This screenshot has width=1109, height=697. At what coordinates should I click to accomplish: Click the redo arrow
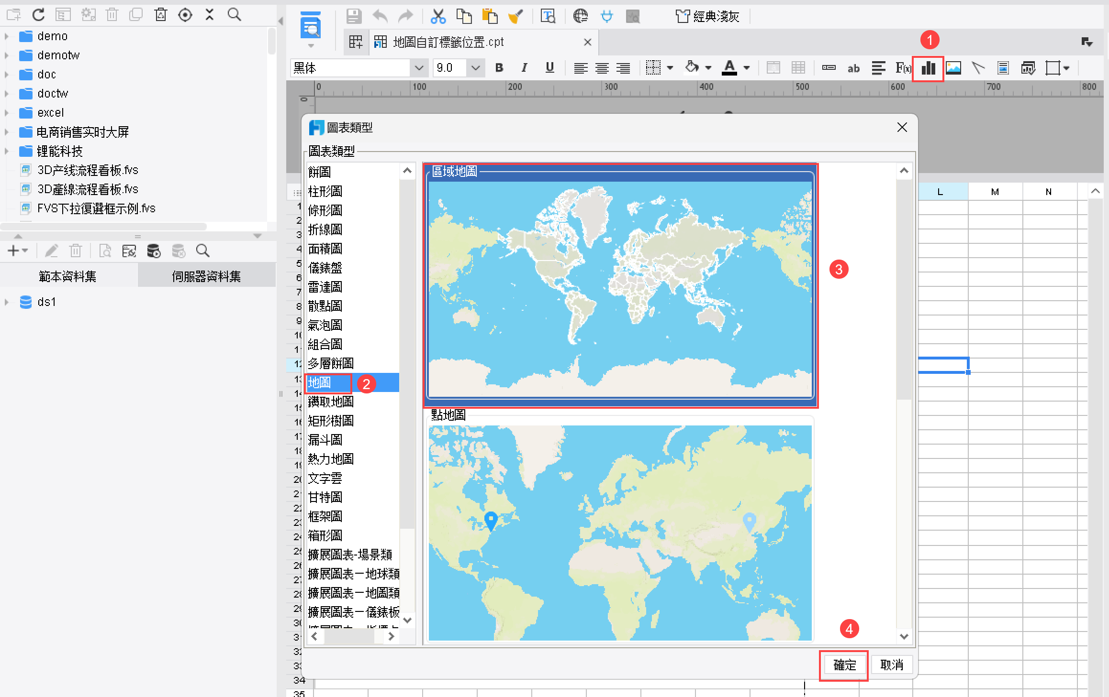[405, 16]
